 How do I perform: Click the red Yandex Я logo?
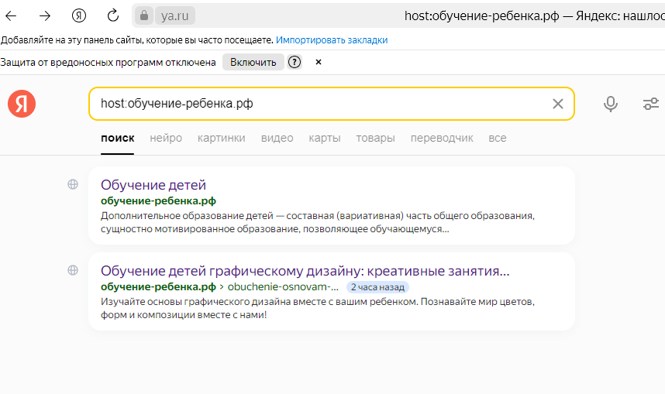(x=22, y=104)
